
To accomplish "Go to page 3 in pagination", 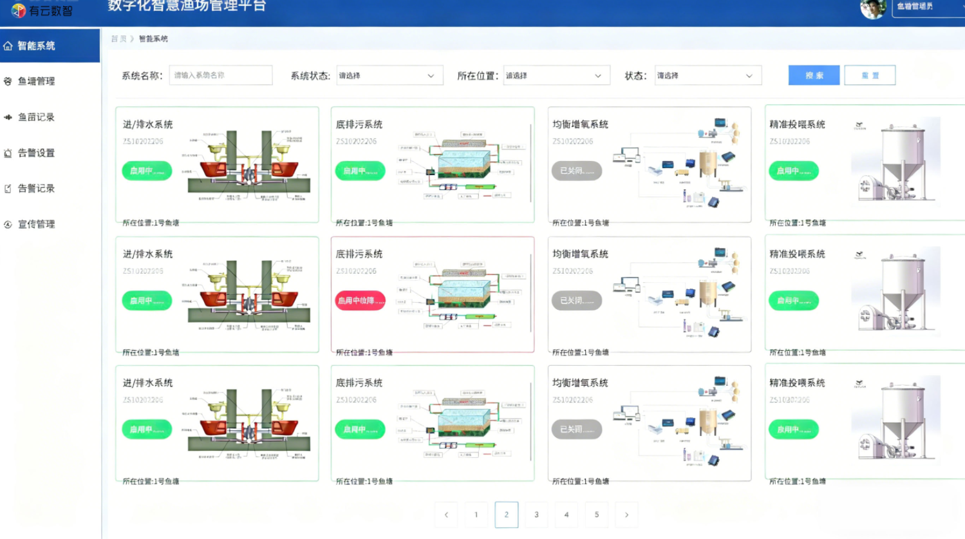I will pos(536,515).
